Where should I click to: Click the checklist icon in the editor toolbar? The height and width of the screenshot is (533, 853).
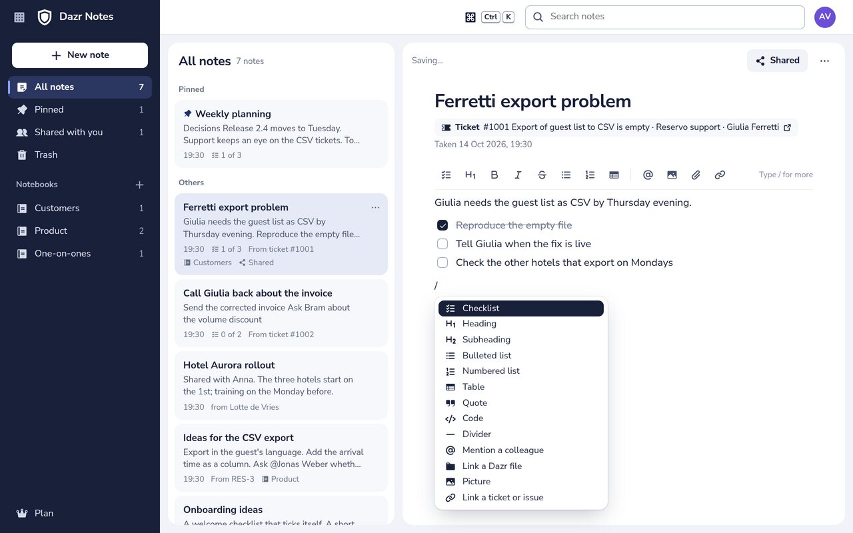pyautogui.click(x=446, y=175)
